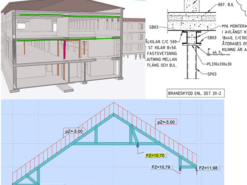Click the FASTSVETSNING note line
Image resolution: width=247 pixels, height=185 pixels.
click(x=162, y=53)
